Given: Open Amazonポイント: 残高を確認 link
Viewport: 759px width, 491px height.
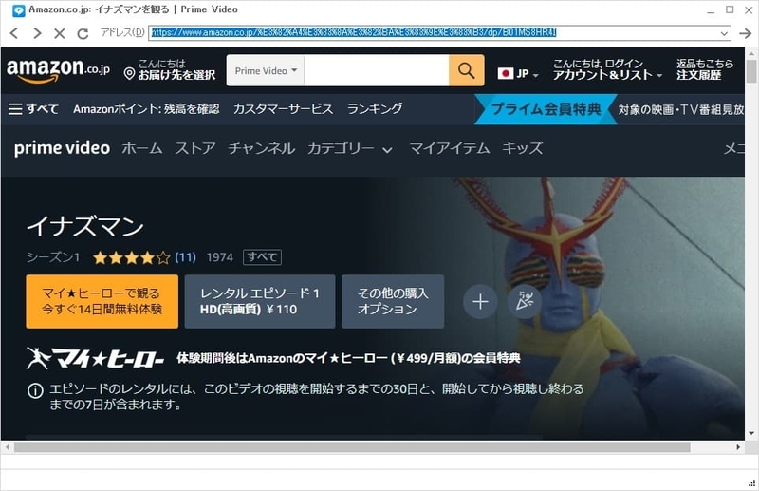Looking at the screenshot, I should tap(146, 109).
